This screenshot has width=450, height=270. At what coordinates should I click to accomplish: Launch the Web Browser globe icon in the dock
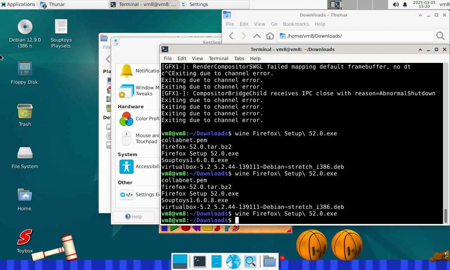(233, 261)
